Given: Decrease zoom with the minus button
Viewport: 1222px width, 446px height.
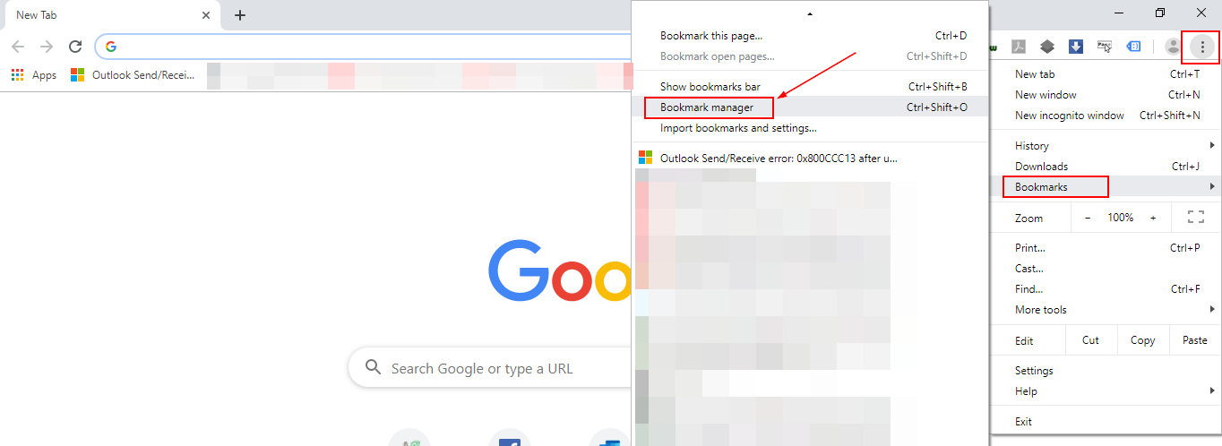Looking at the screenshot, I should pos(1089,218).
